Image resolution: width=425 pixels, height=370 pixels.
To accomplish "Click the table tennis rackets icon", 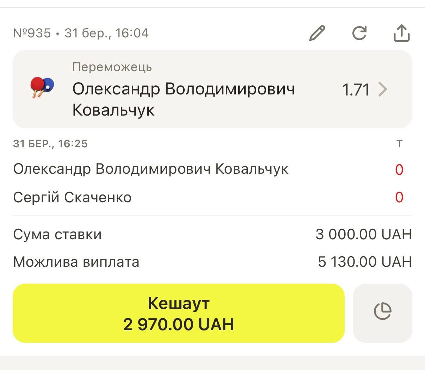I will tap(42, 87).
